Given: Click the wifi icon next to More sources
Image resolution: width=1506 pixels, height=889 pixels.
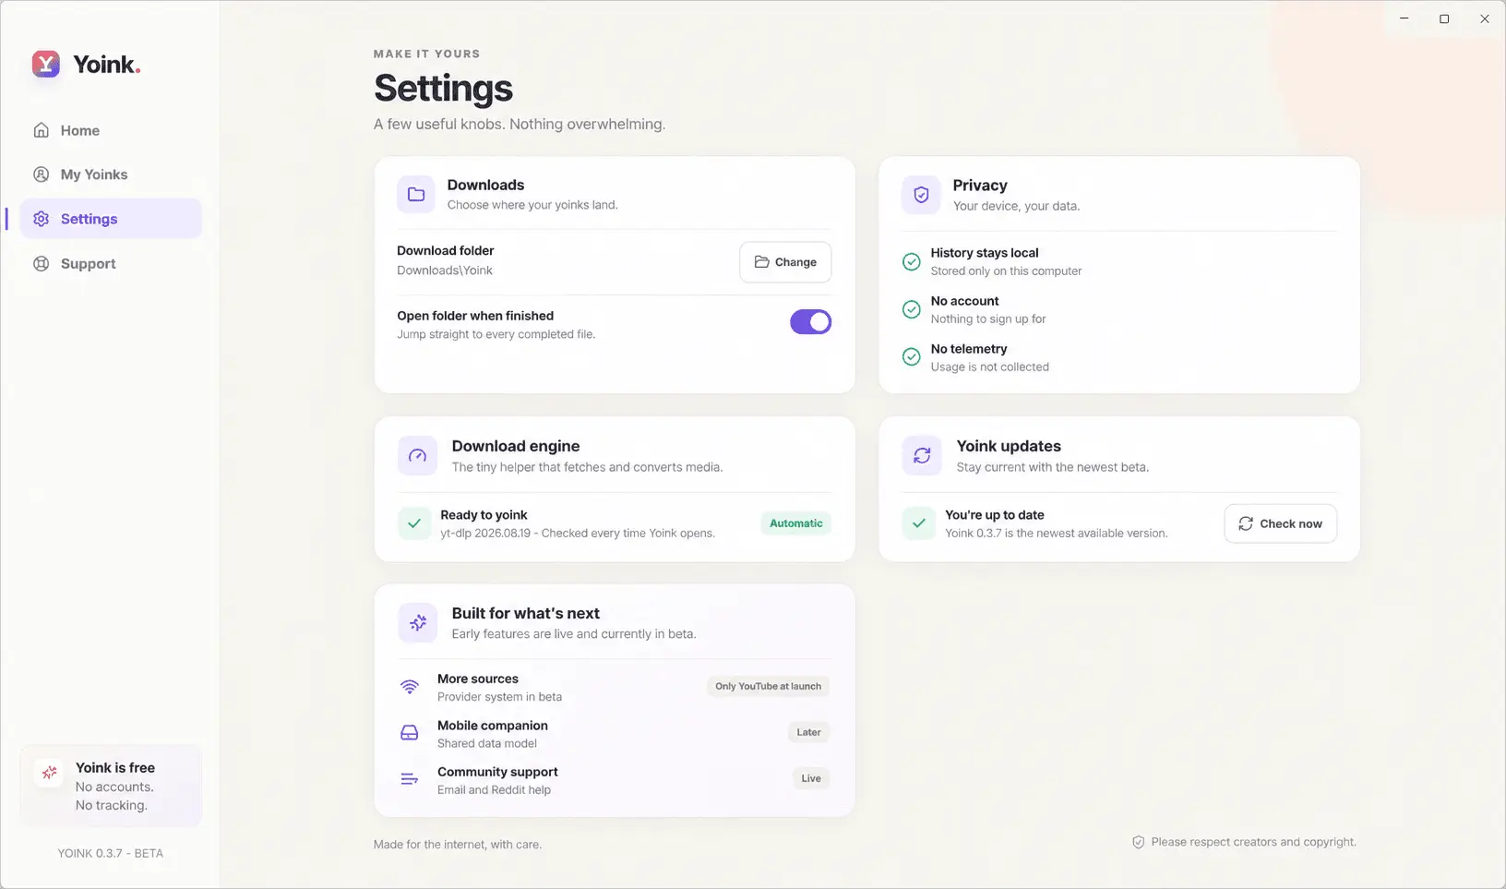Looking at the screenshot, I should [409, 687].
